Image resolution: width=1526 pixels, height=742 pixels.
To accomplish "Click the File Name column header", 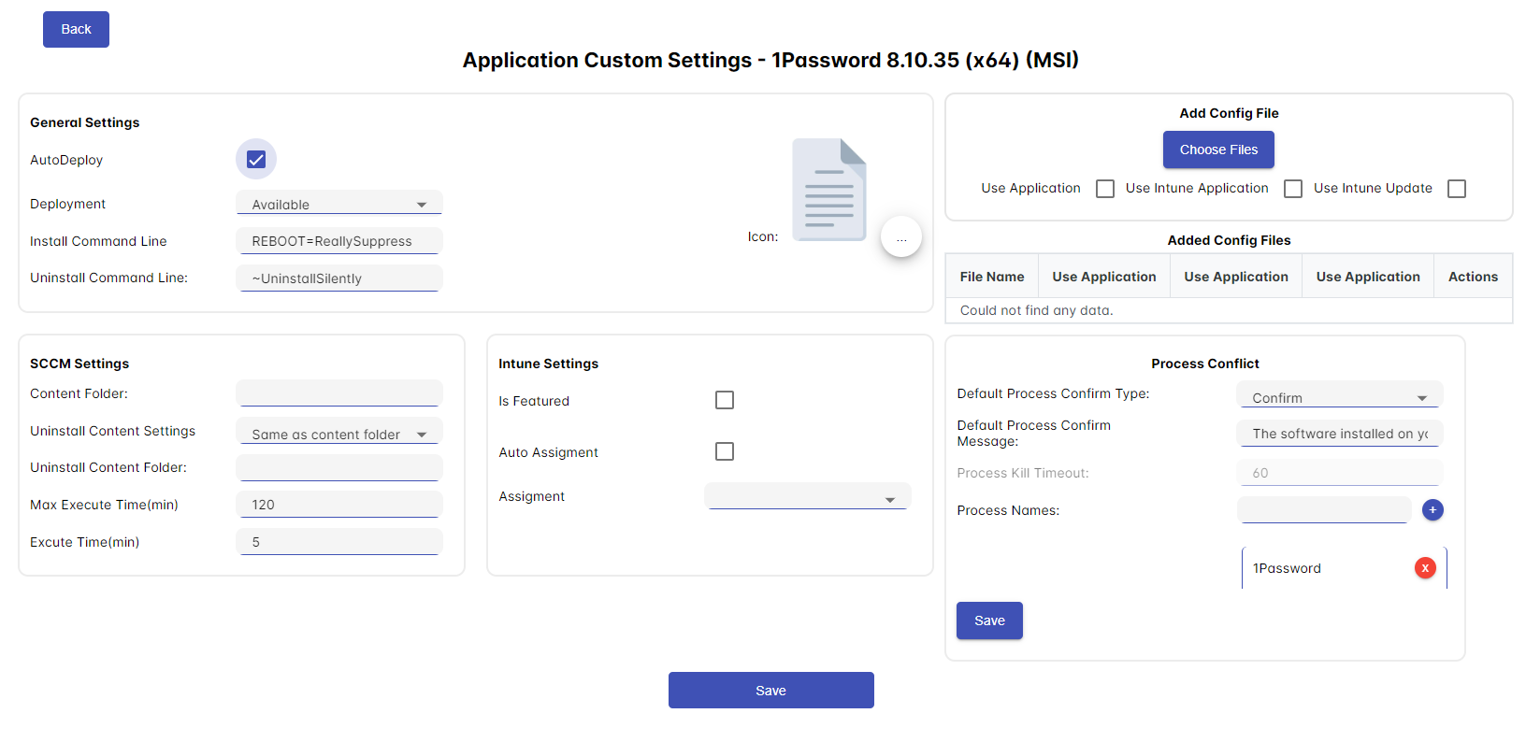I will pos(992,277).
